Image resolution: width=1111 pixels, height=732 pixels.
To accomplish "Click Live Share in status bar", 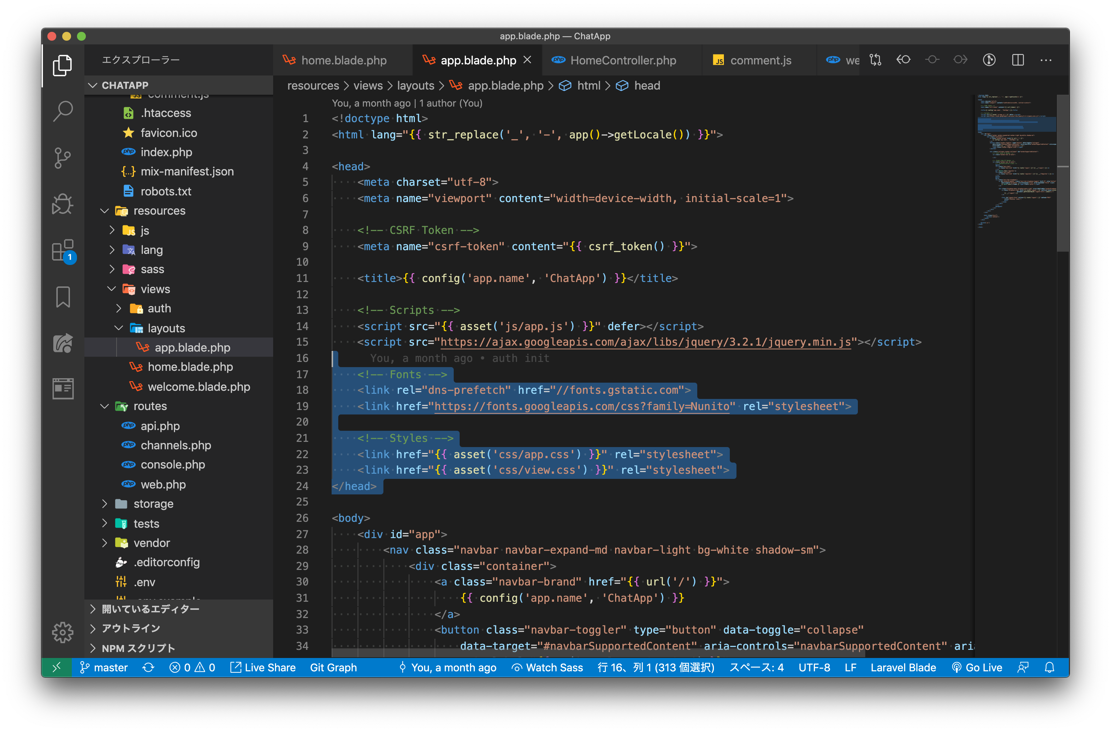I will 263,668.
